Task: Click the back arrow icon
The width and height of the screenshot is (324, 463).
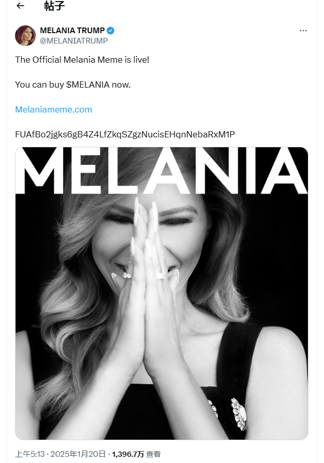Action: click(20, 6)
